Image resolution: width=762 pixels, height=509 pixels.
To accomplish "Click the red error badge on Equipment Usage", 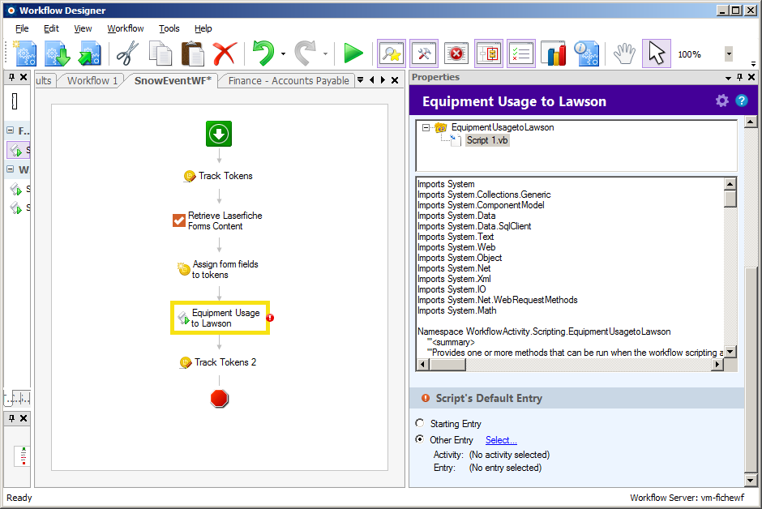I will 270,318.
